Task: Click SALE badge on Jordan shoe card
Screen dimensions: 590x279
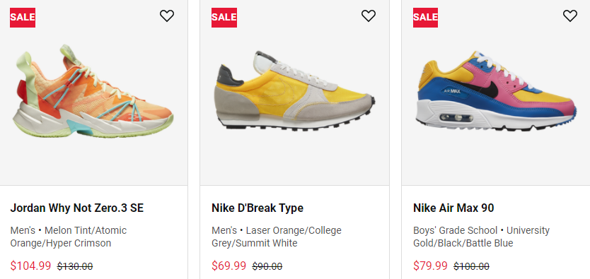Action: click(23, 17)
